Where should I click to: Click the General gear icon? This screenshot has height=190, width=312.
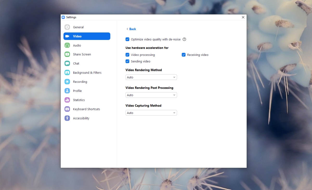(x=67, y=27)
